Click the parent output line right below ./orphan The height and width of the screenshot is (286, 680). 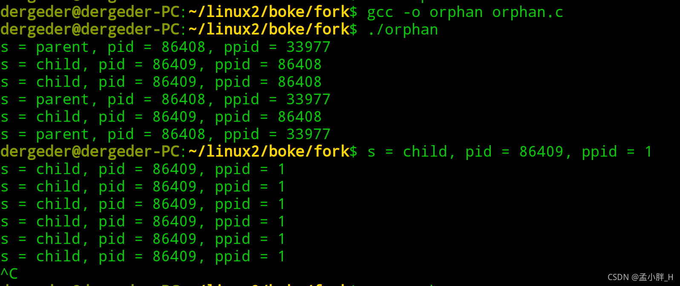coord(165,47)
